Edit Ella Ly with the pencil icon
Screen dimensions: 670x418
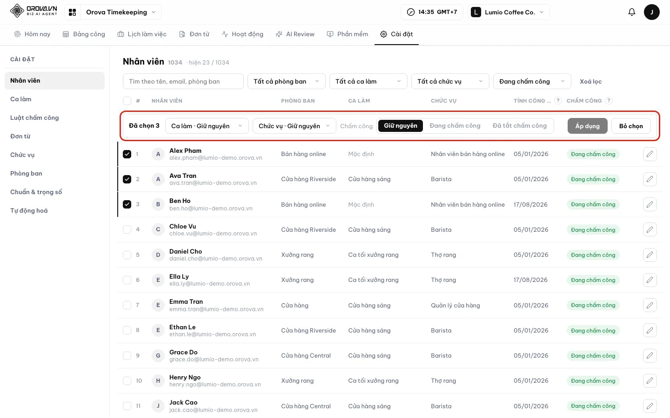(650, 280)
